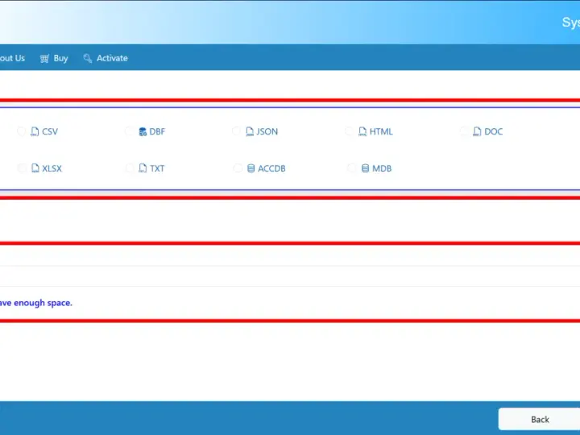
Task: Click the DOC format label
Action: 494,131
